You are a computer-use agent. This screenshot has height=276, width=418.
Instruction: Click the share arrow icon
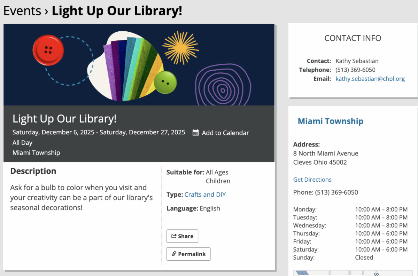point(174,236)
